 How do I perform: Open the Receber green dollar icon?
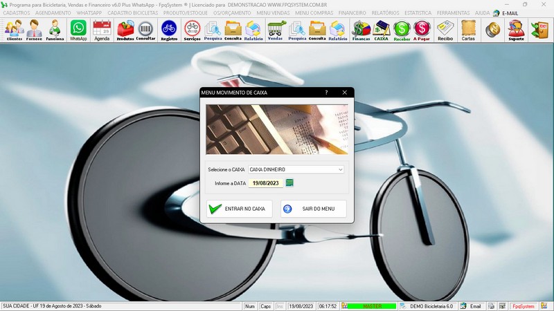coord(402,30)
